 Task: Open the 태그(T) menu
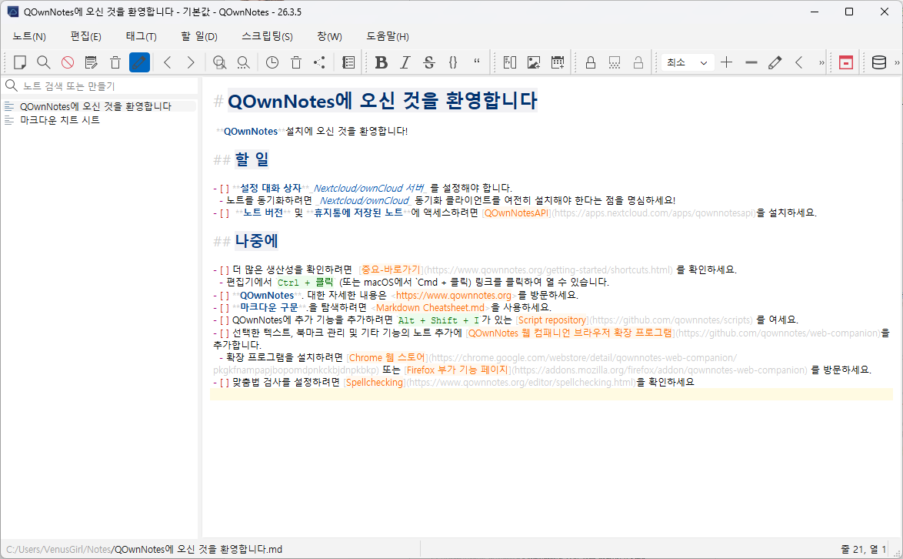coord(141,36)
